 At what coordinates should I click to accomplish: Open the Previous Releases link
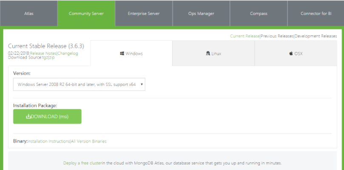[x=277, y=36]
